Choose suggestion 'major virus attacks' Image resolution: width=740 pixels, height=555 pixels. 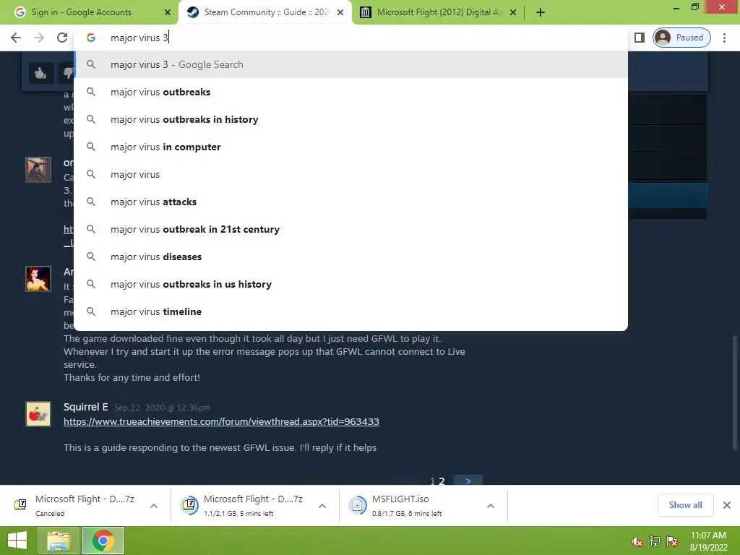(x=350, y=202)
